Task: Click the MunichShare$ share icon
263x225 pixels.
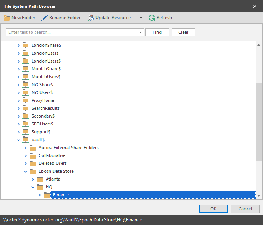Action: [x=26, y=69]
